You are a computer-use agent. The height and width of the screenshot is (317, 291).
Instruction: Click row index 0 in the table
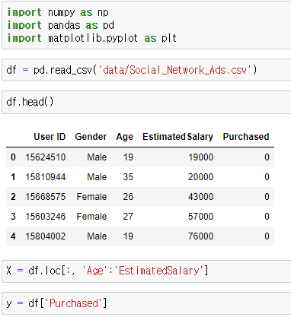point(13,157)
